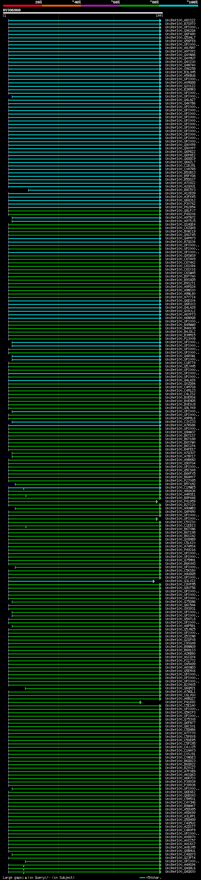The image size is (201, 880).
Task: Select the hit UniRef100_A0MQ88
Action: (x=181, y=83)
